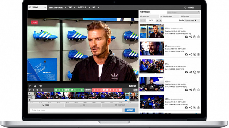Download the GIF created 16:34:28

186,72
